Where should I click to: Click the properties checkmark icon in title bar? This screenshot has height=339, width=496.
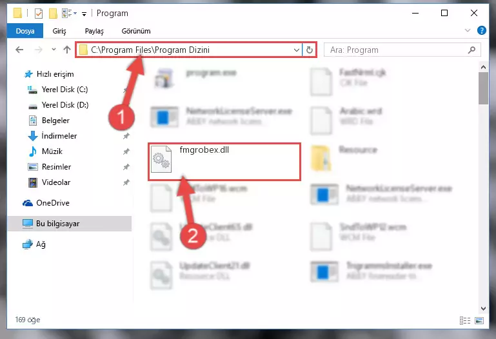point(39,14)
